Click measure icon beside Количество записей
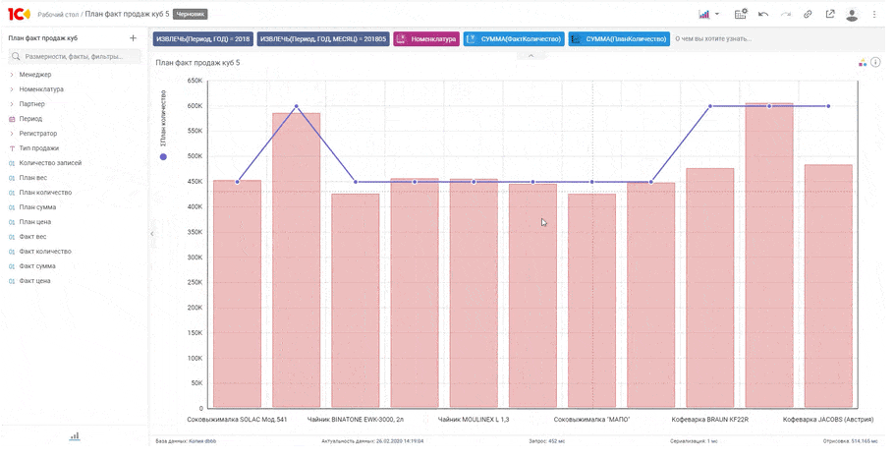Screen dimensions: 895x459 tap(12, 163)
